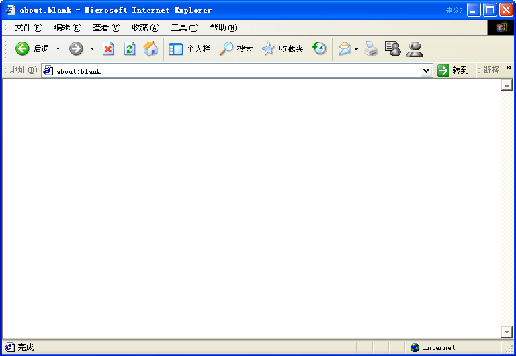Open the 个人栏 personal bar panel
516x356 pixels.
[x=189, y=49]
